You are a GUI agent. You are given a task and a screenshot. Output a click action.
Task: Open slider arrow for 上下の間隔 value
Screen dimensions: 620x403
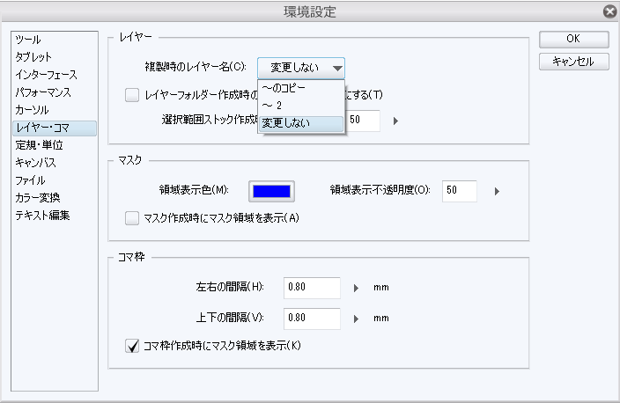point(356,319)
